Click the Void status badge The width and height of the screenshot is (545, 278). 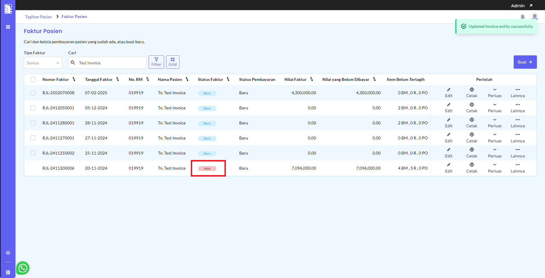tap(207, 168)
